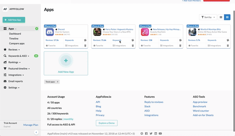Delete New Releases app with trash icon
The height and width of the screenshot is (136, 235).
[180, 46]
